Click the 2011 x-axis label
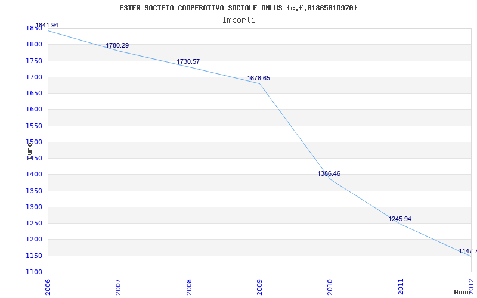This screenshot has width=477, height=298. tap(401, 287)
